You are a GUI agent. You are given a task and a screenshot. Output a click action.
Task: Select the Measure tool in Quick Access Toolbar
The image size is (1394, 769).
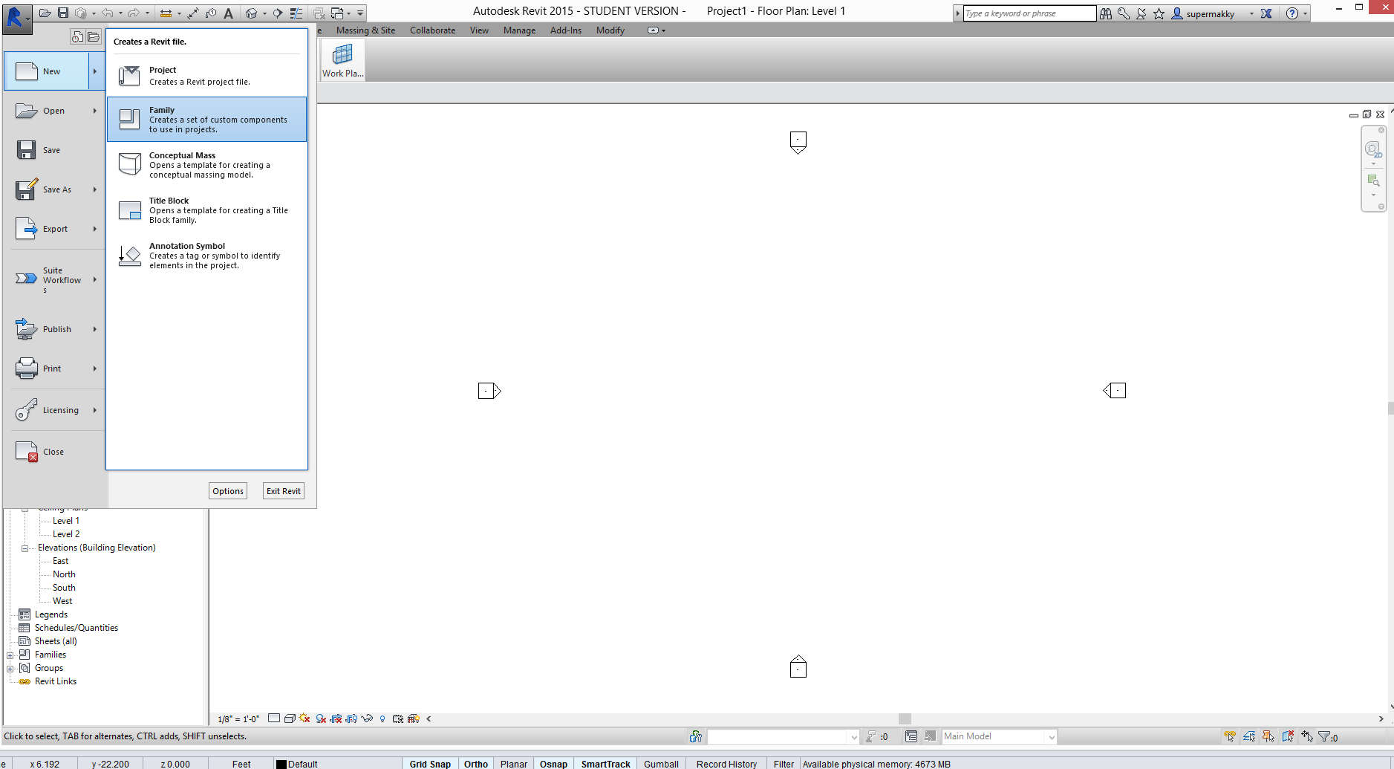point(166,13)
